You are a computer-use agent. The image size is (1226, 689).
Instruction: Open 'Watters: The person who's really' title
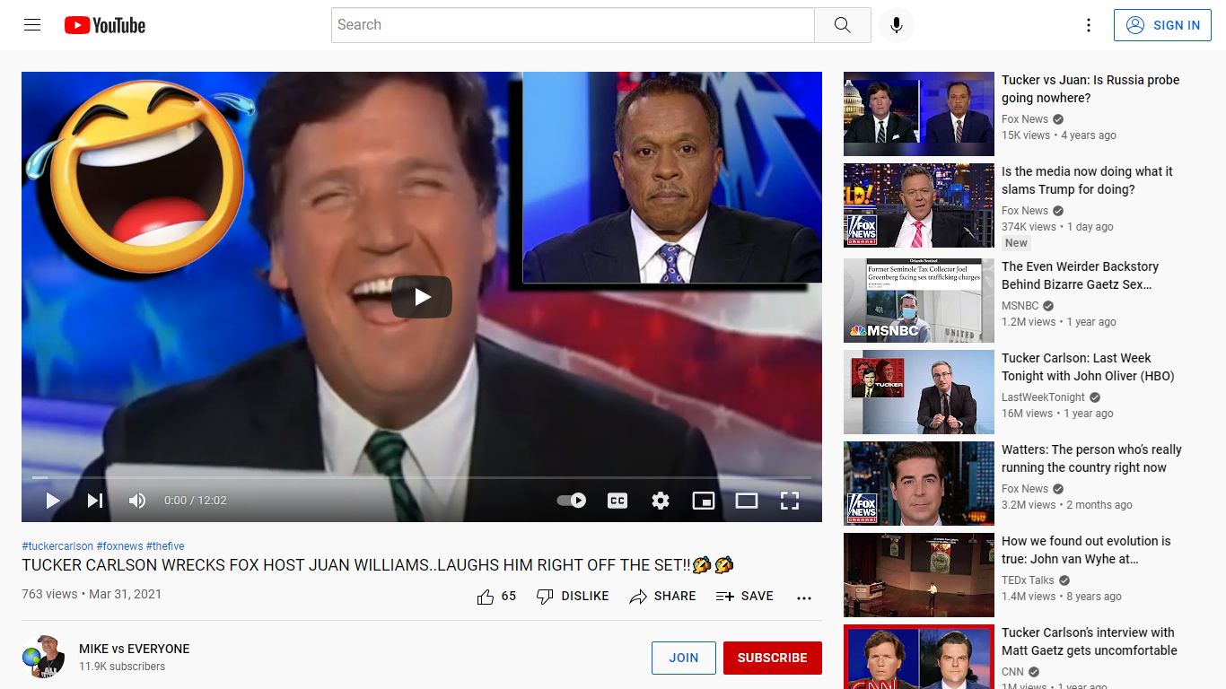pos(1091,458)
